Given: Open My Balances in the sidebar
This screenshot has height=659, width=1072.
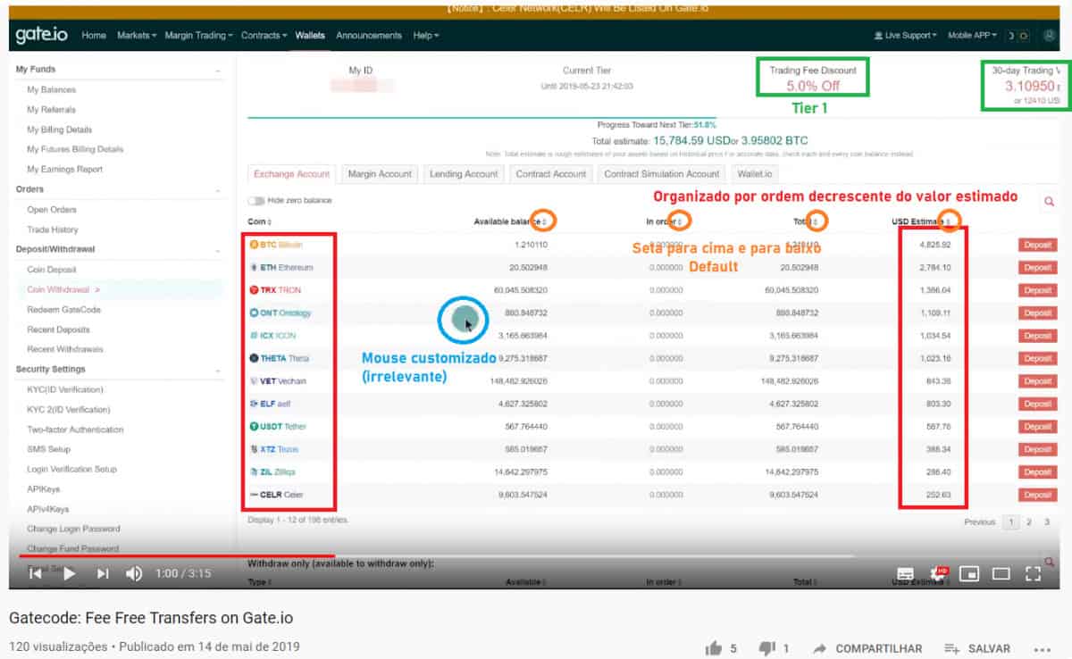Looking at the screenshot, I should click(x=51, y=90).
